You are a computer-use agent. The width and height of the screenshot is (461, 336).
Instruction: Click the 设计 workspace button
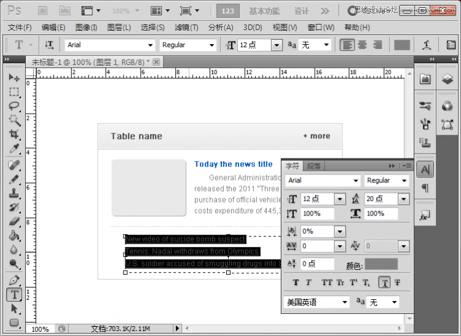[x=301, y=11]
